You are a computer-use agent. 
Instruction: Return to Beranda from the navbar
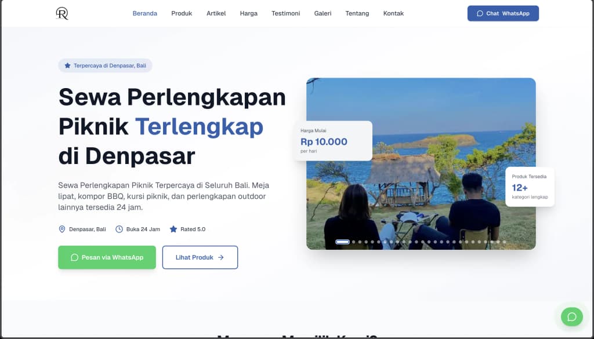pyautogui.click(x=144, y=13)
